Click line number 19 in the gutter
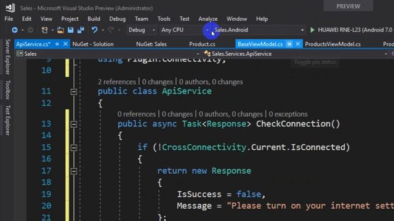 coord(46,194)
